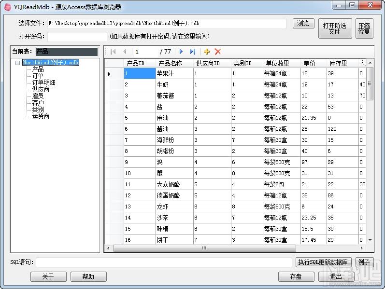Select the 蕃茄酱 cell
The width and height of the screenshot is (385, 289).
(x=174, y=96)
